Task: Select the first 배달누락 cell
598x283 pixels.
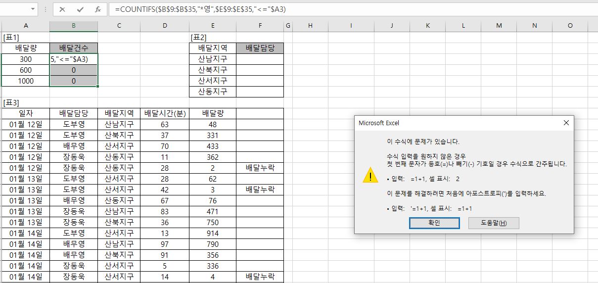Action: tap(260, 168)
